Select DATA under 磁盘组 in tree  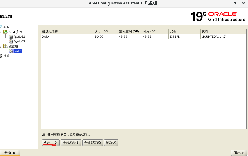pos(18,51)
